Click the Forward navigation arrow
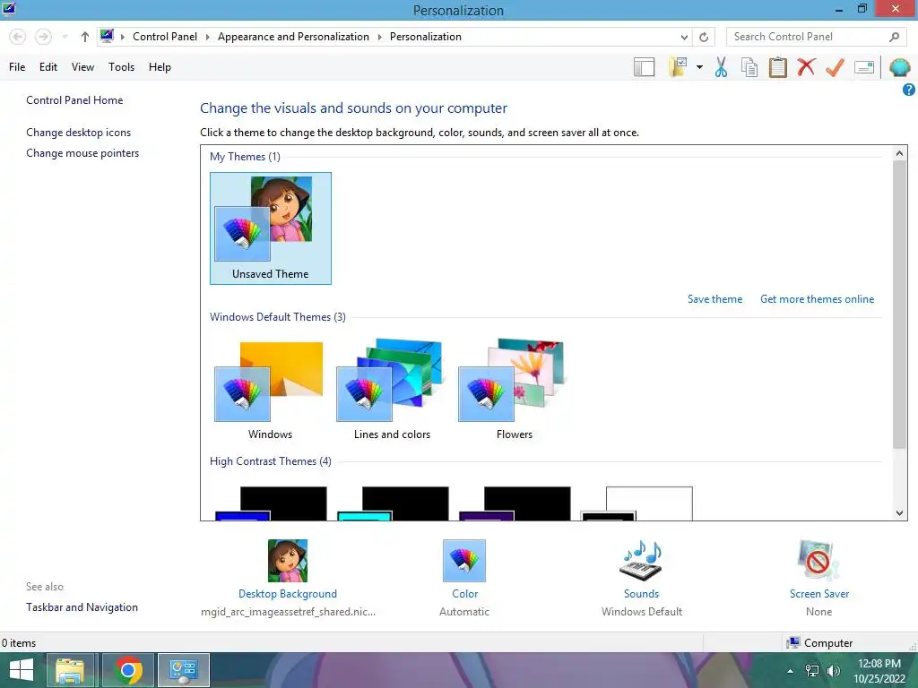The width and height of the screenshot is (918, 688). [x=43, y=37]
